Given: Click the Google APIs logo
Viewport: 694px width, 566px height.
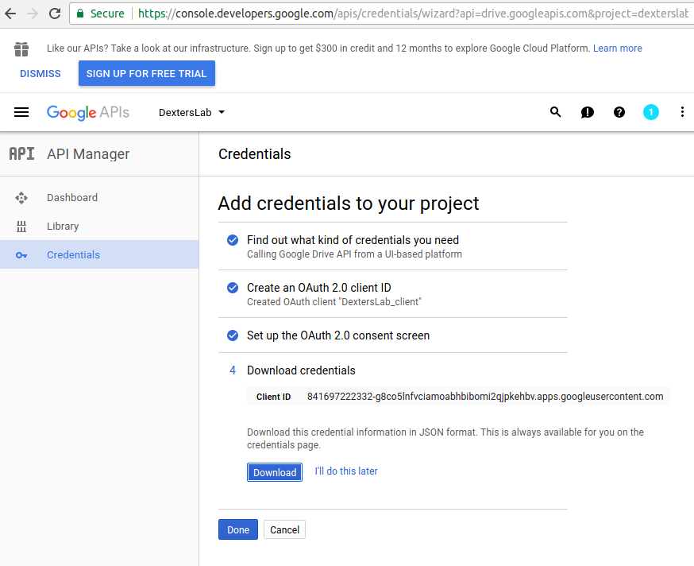Looking at the screenshot, I should tap(88, 113).
